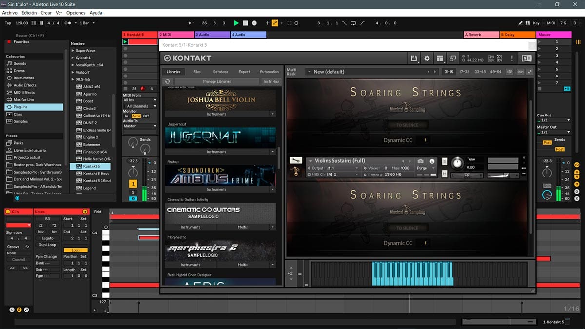The height and width of the screenshot is (329, 585).
Task: Set monitor to Off
Action: point(146,116)
